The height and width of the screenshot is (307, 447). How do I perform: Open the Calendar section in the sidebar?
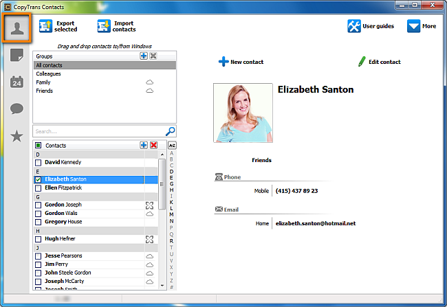coord(17,82)
